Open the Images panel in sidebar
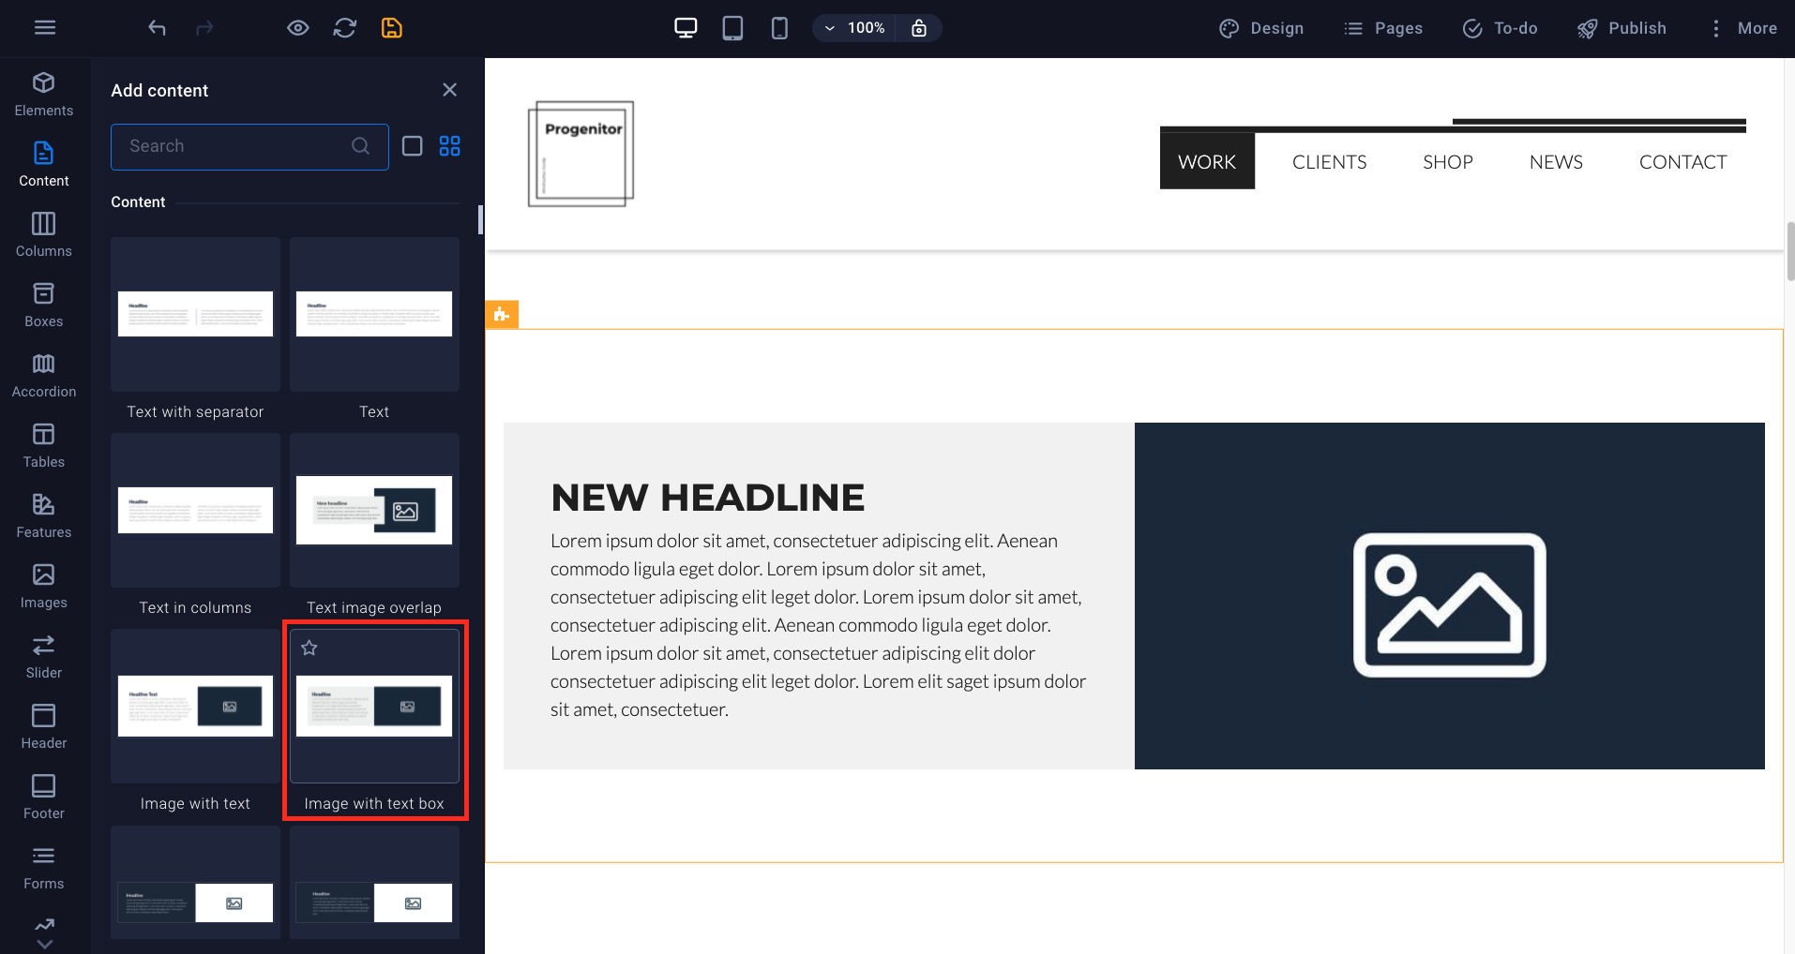 click(43, 584)
